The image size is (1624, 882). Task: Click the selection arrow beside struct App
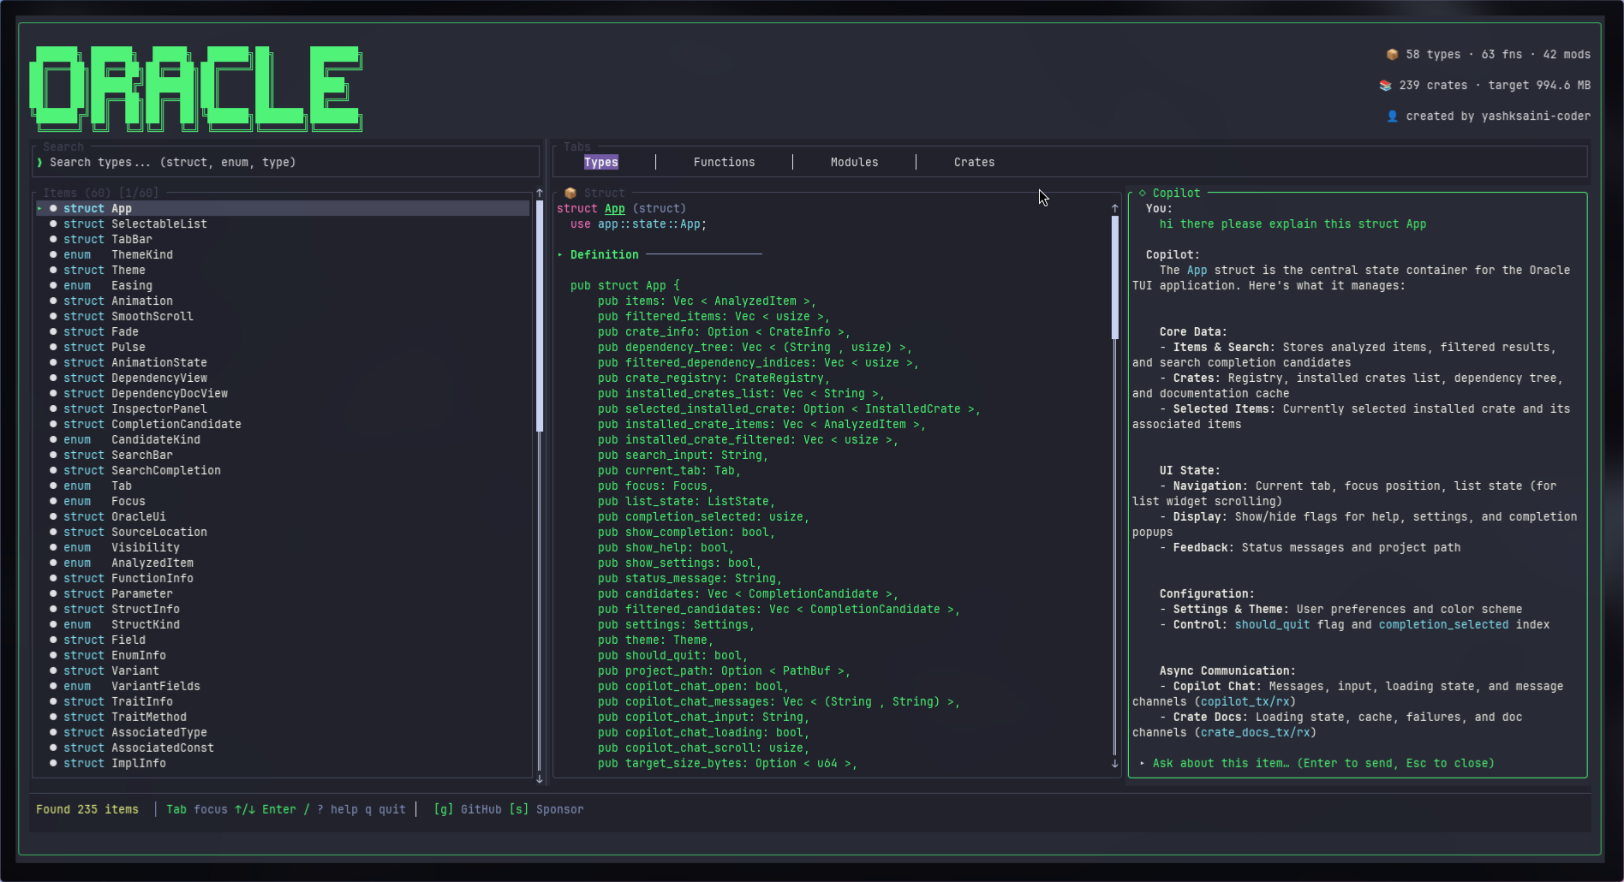coord(38,208)
